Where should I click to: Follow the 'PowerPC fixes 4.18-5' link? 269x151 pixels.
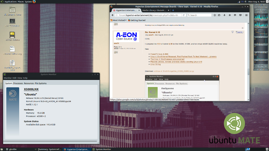(x=159, y=54)
